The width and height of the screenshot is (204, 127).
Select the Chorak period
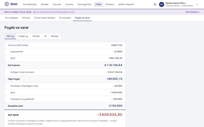(x=36, y=36)
